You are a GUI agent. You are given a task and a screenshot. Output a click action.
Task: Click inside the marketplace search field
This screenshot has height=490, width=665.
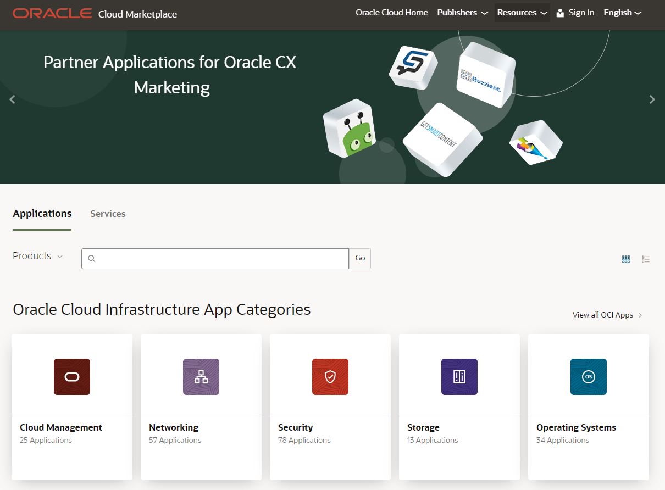(215, 259)
